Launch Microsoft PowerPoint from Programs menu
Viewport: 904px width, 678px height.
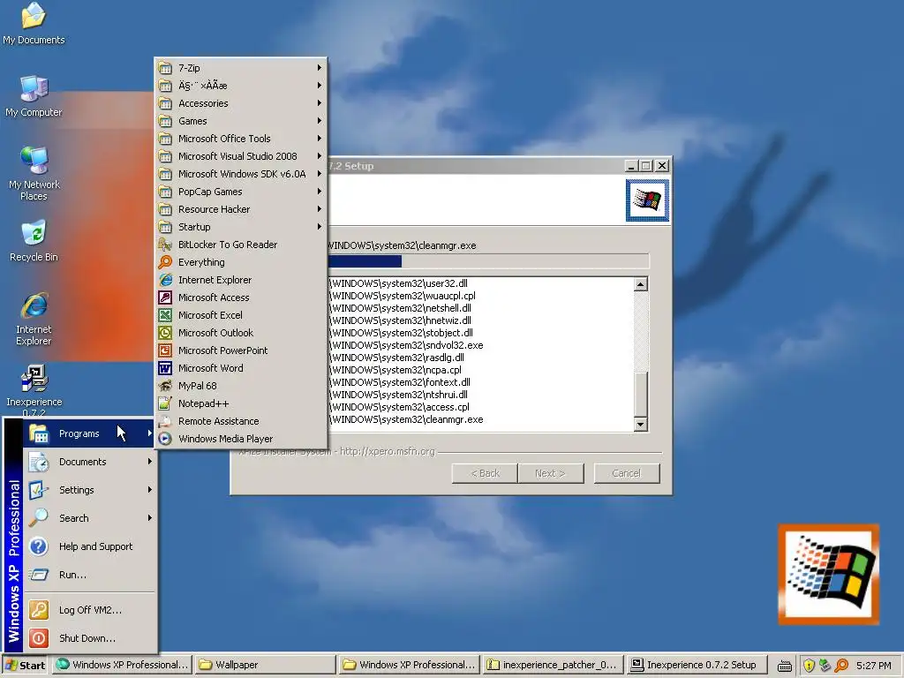pos(241,350)
